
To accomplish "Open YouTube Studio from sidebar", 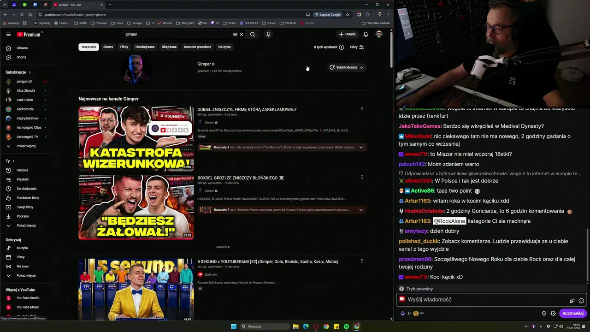I will coord(28,298).
